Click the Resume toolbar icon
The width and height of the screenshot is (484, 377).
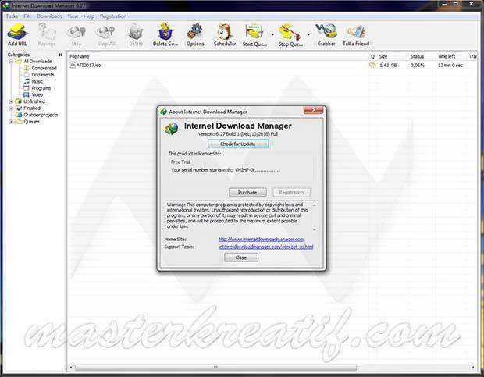47,34
